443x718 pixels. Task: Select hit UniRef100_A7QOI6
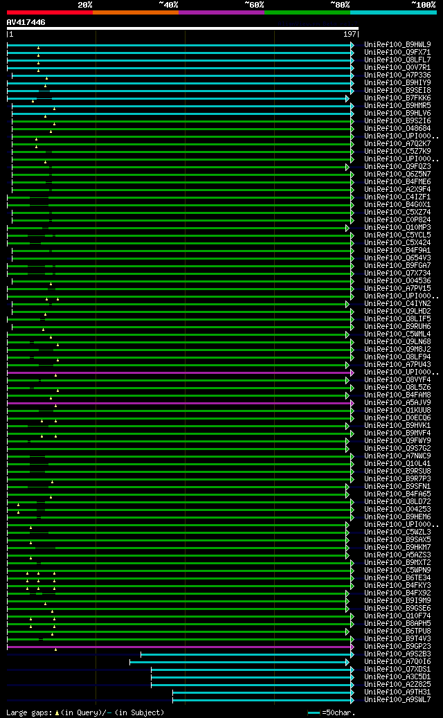(x=397, y=661)
